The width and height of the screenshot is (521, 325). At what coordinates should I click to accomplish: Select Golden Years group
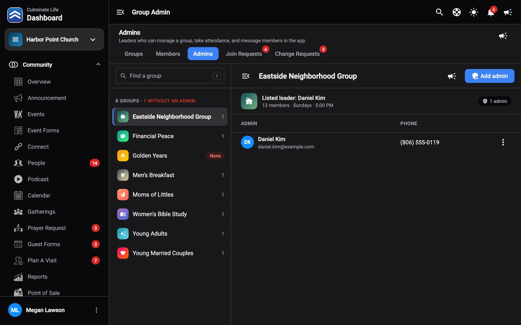pyautogui.click(x=170, y=155)
